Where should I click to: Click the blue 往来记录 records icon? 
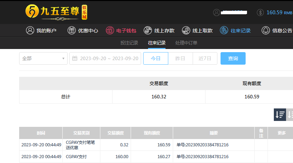tap(224, 30)
